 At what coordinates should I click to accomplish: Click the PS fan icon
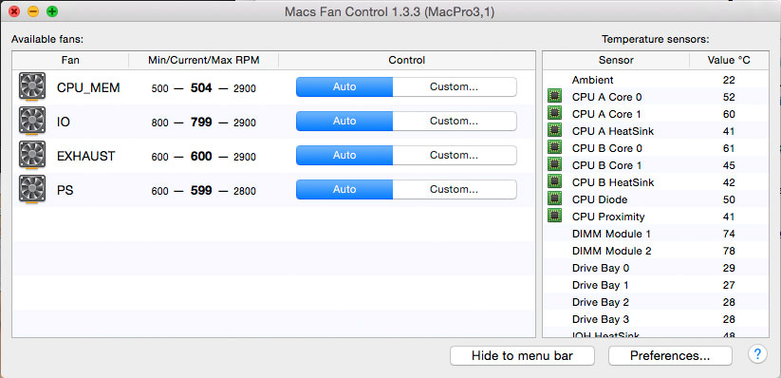click(32, 190)
